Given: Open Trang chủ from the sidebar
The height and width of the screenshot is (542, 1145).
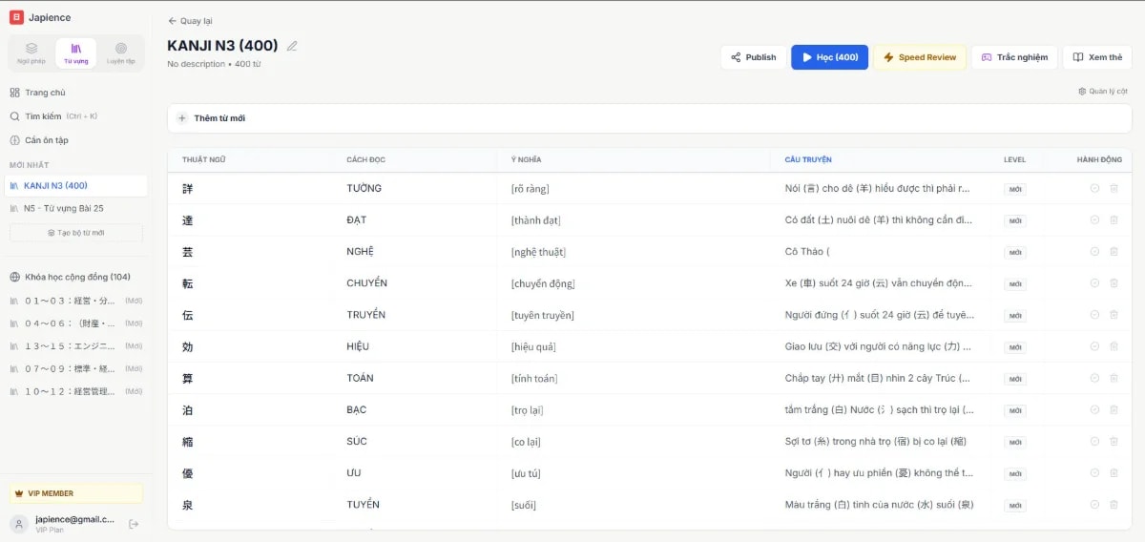Looking at the screenshot, I should click(x=45, y=93).
